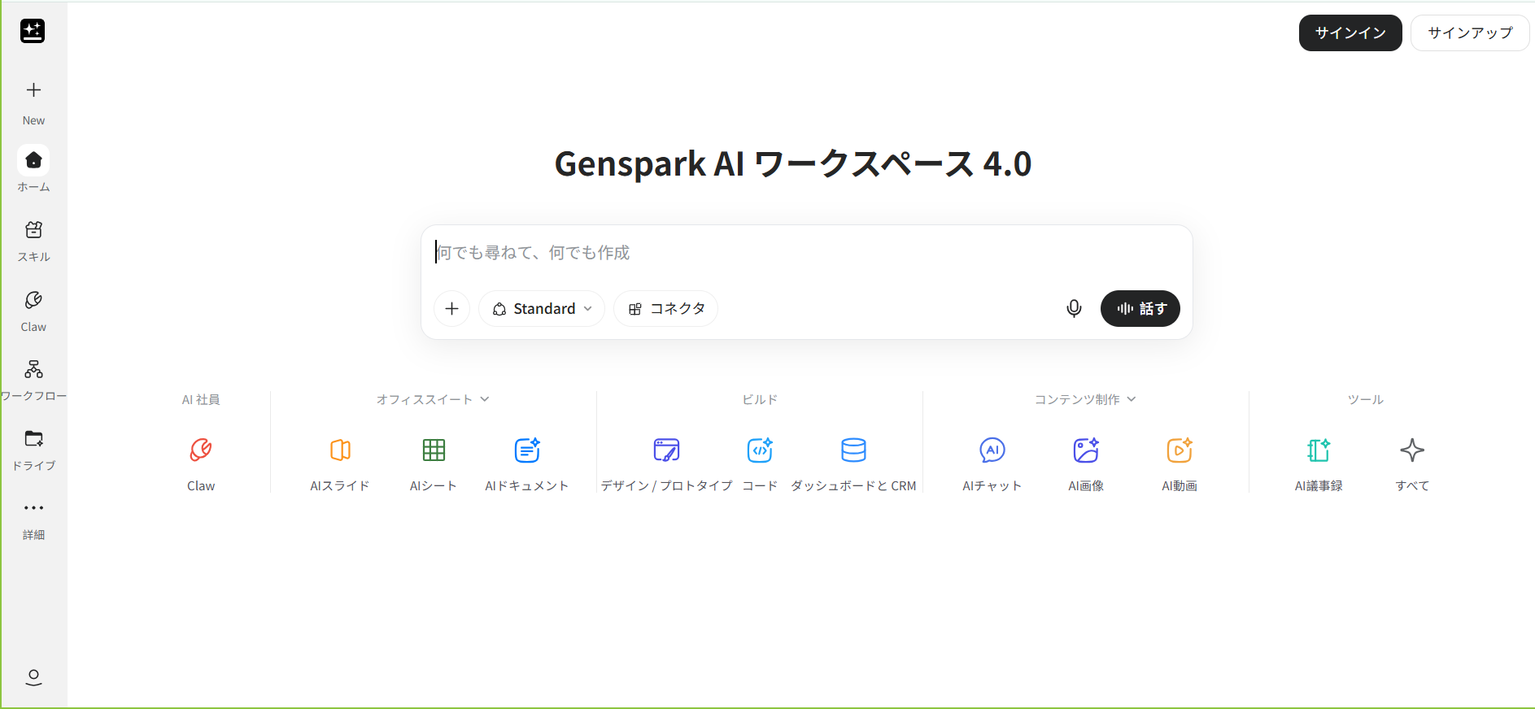1535x709 pixels.
Task: Go to ホーム in the sidebar
Action: coord(33,169)
